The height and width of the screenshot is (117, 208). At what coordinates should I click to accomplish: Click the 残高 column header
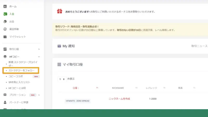(x=180, y=88)
